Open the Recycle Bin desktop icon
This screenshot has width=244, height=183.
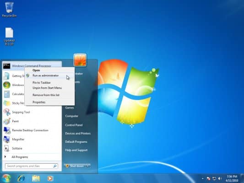coord(9,9)
